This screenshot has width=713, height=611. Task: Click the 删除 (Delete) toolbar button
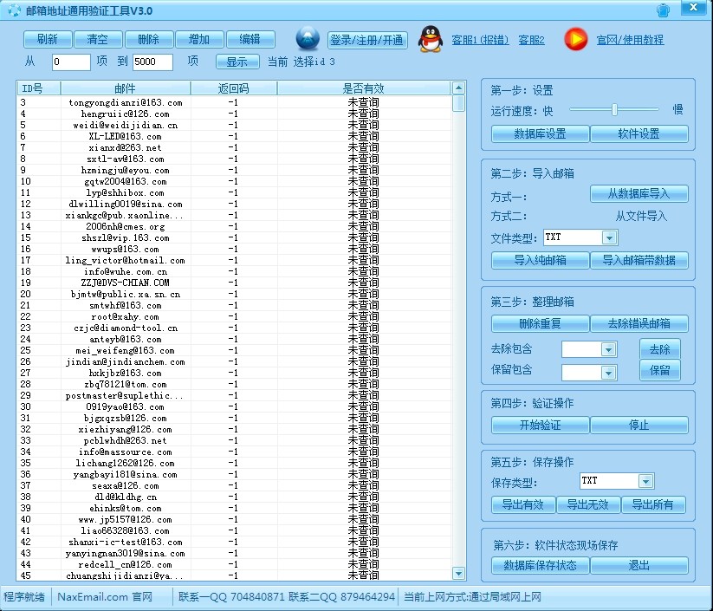click(149, 39)
